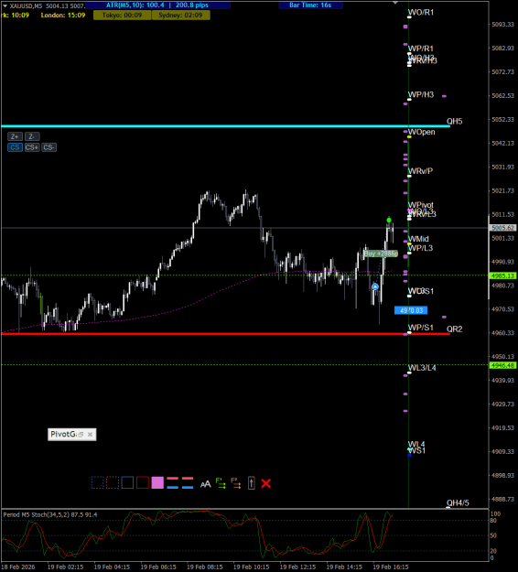This screenshot has height=572, width=518.
Task: Click the WPivot level label
Action: [x=421, y=205]
